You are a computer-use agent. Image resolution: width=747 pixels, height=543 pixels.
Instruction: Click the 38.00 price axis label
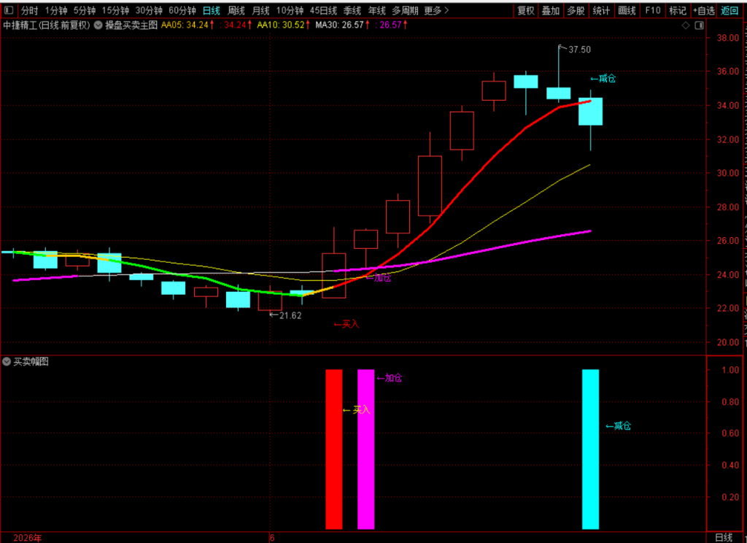click(728, 38)
